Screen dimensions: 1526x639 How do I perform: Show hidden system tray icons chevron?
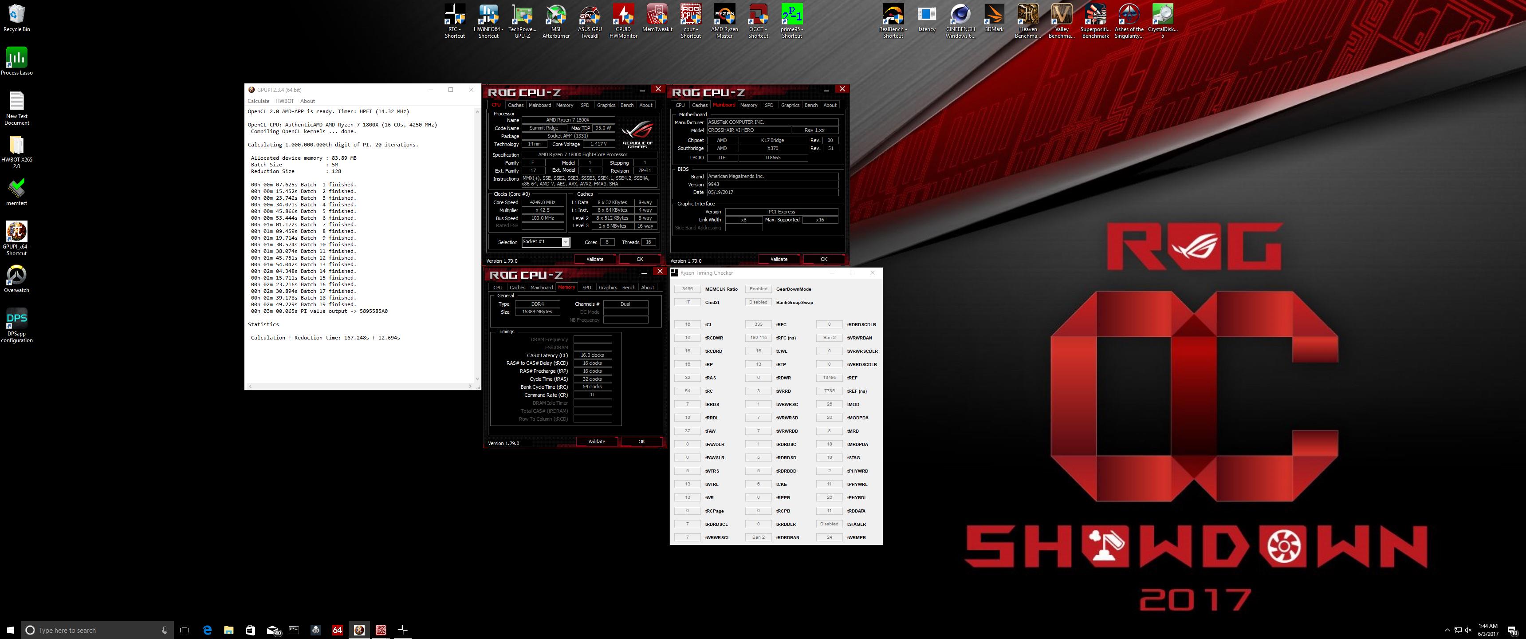click(1447, 630)
